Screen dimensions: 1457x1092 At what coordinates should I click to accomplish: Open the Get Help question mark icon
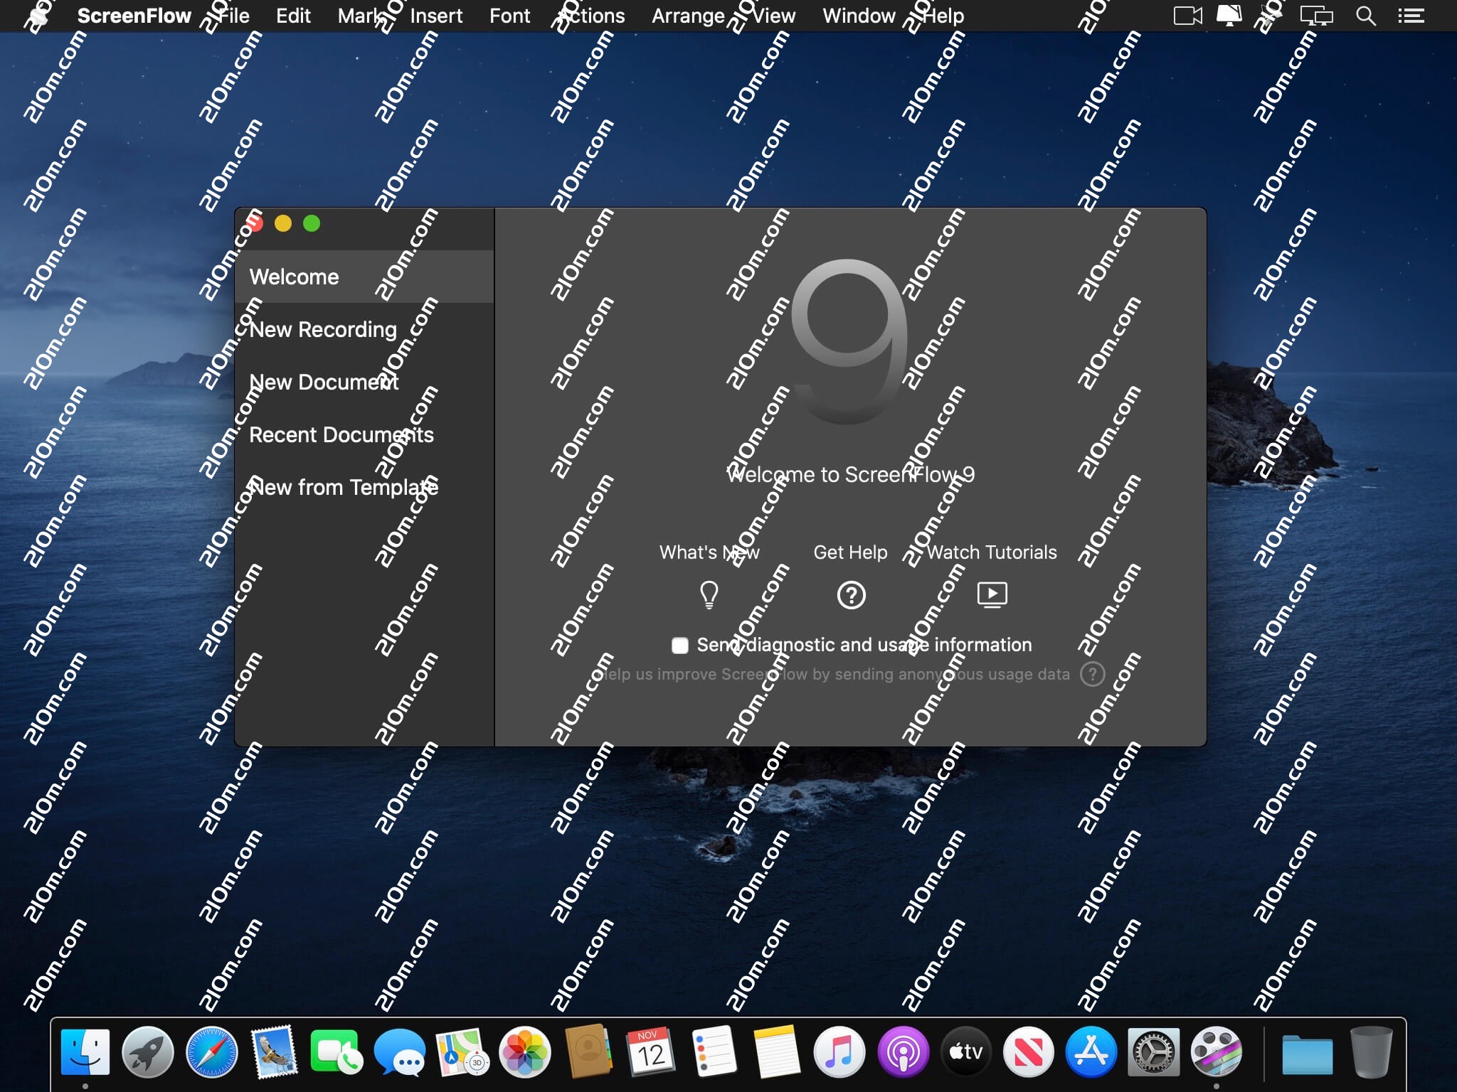851,594
